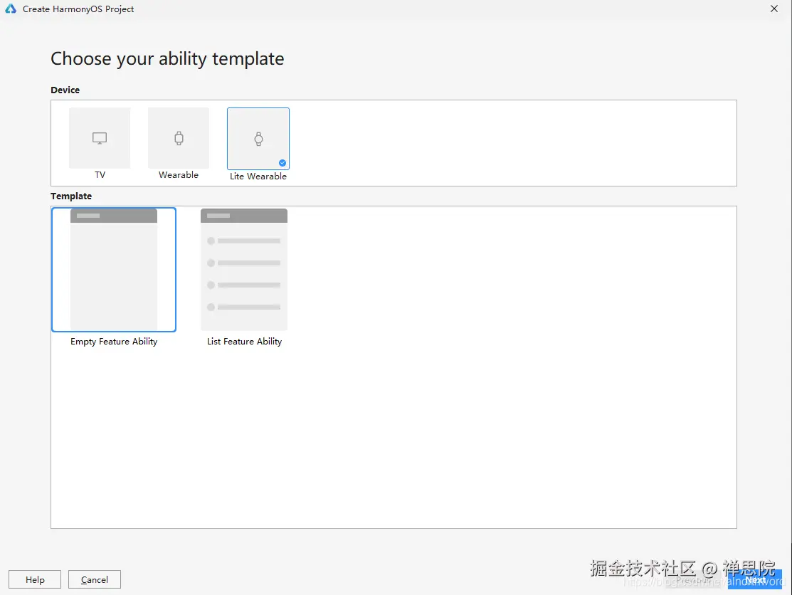Pick the Empty Feature Ability template
The width and height of the screenshot is (792, 595).
point(114,269)
